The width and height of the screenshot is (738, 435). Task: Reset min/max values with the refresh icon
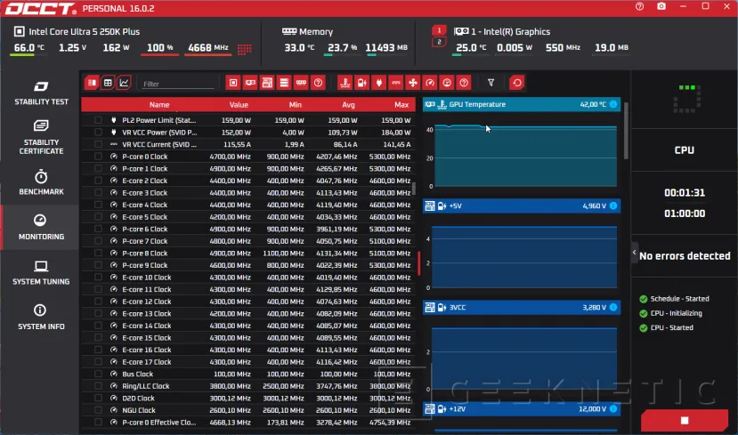coord(516,83)
